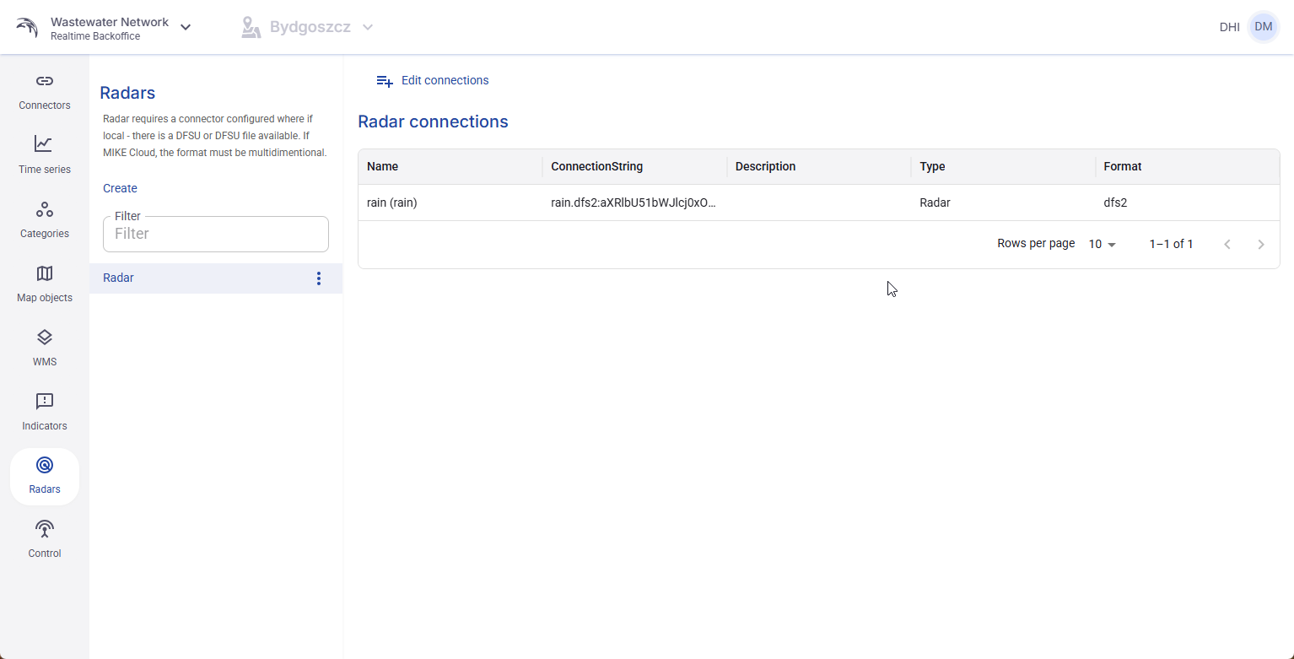
Task: Click the Radars panel heading
Action: pyautogui.click(x=127, y=93)
